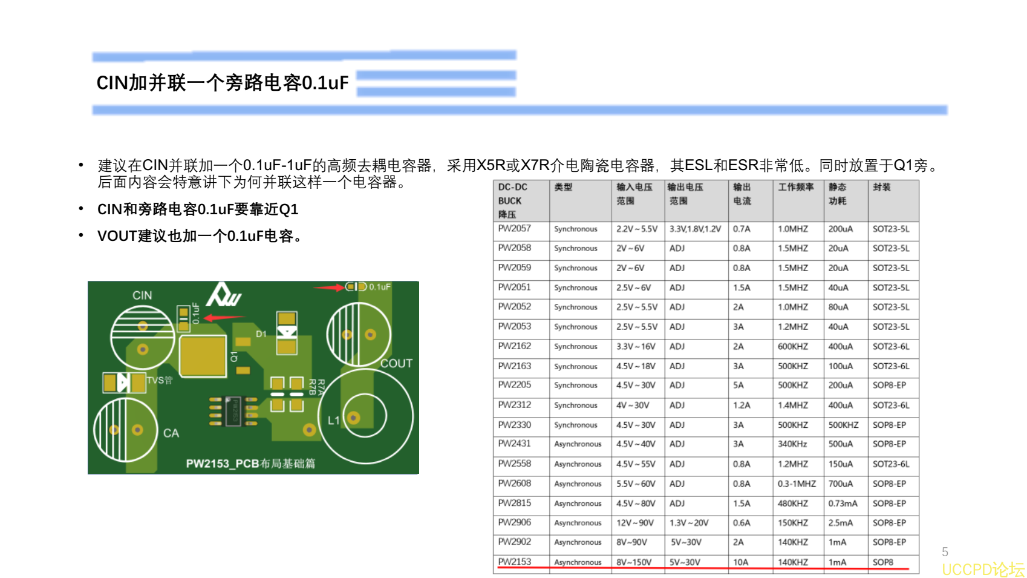This screenshot has width=1027, height=578.
Task: Click the D1 diode footprint
Action: pyautogui.click(x=287, y=333)
